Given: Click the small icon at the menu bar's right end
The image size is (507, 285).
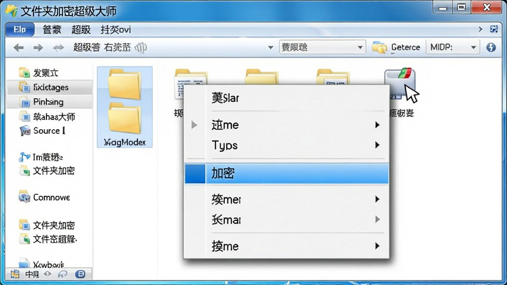Looking at the screenshot, I should click(494, 29).
